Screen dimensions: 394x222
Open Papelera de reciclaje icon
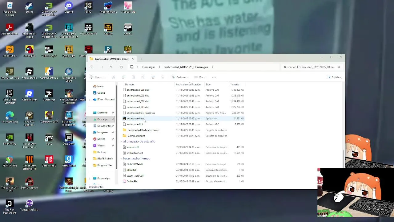point(10,9)
